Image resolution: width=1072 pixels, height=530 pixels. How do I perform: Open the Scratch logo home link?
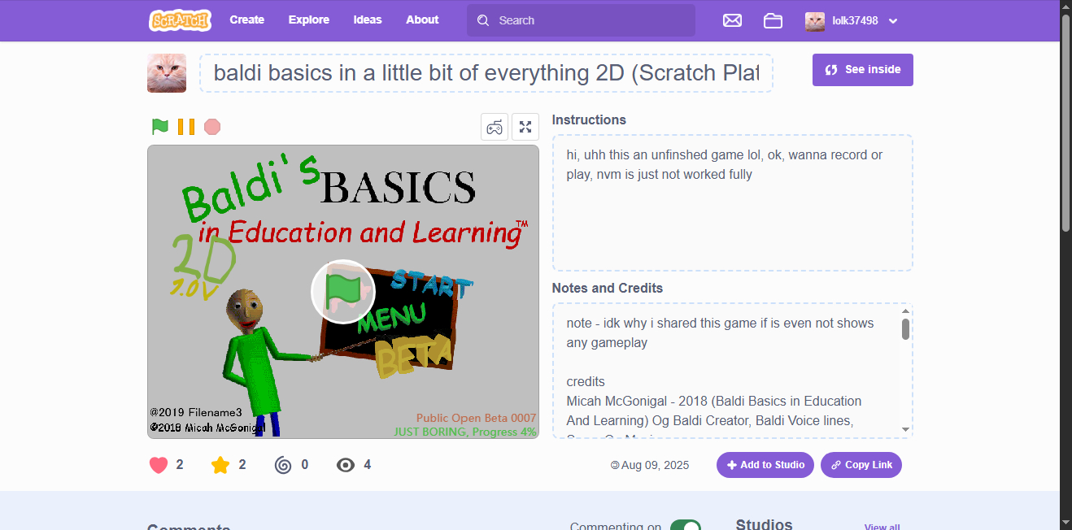(x=180, y=20)
